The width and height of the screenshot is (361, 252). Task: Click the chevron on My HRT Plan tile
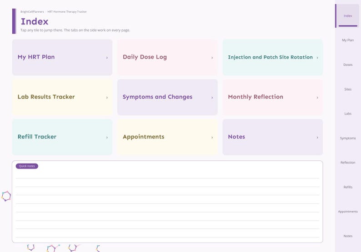click(x=107, y=58)
